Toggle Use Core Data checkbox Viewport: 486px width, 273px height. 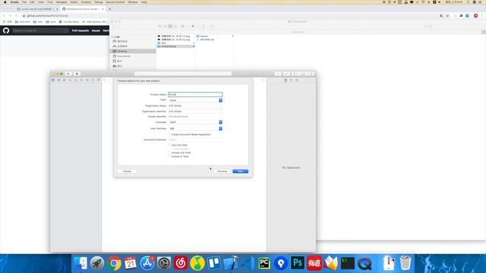coord(169,145)
